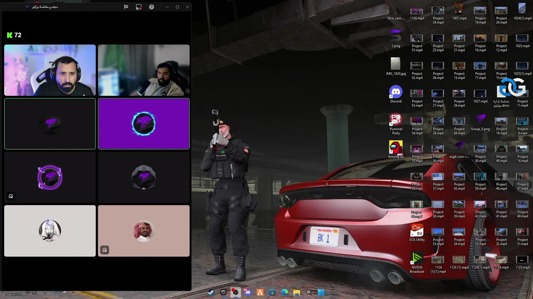The width and height of the screenshot is (533, 299).
Task: Select the 1126.mp4 video file
Action: pos(417,13)
